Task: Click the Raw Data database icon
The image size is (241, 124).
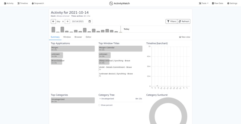Action: 213,3
